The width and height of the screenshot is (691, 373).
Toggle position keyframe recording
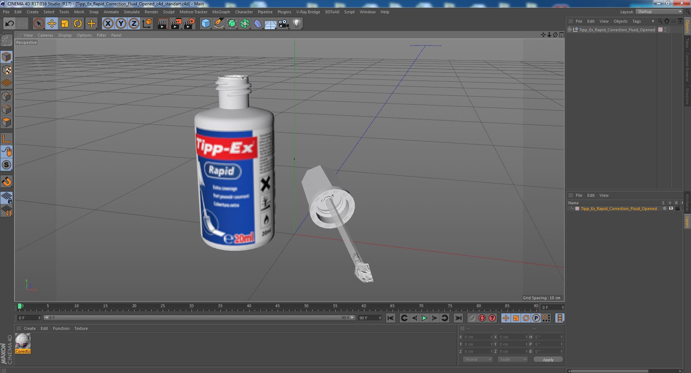(506, 318)
